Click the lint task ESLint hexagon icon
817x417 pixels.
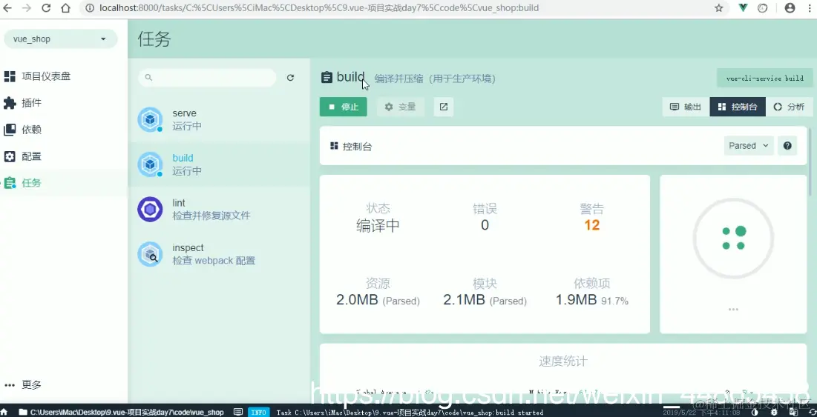150,209
